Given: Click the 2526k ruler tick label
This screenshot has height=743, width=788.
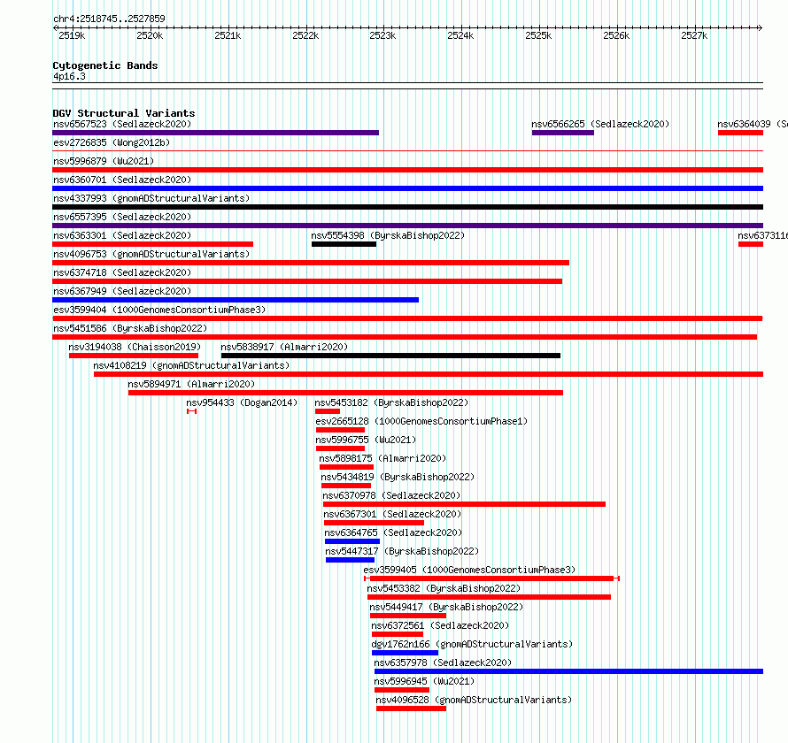Looking at the screenshot, I should point(616,35).
